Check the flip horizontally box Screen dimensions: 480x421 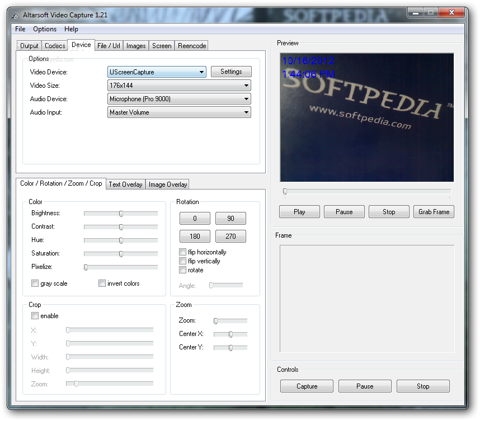[x=182, y=252]
